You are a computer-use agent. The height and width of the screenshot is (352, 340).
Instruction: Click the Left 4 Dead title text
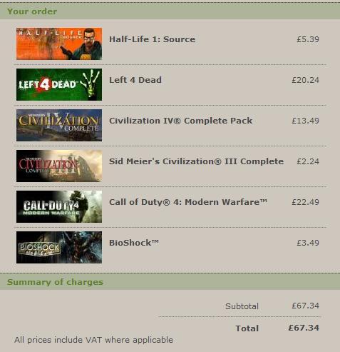135,80
